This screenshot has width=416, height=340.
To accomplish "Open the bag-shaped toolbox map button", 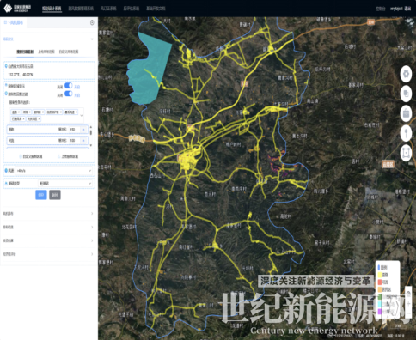I will coord(406,113).
